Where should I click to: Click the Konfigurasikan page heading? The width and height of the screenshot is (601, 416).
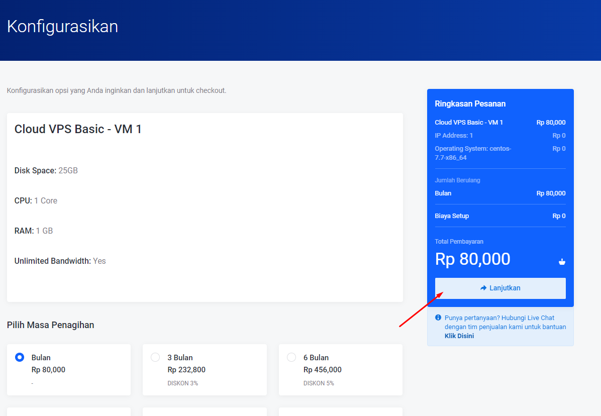click(62, 26)
